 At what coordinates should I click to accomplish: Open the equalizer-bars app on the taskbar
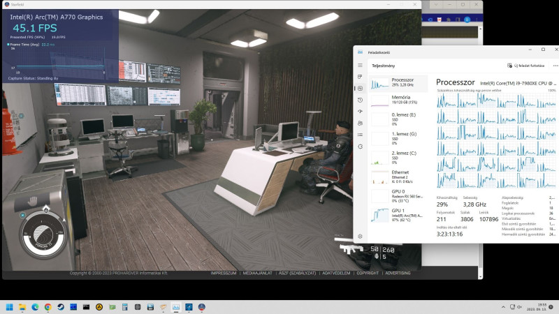(150, 307)
